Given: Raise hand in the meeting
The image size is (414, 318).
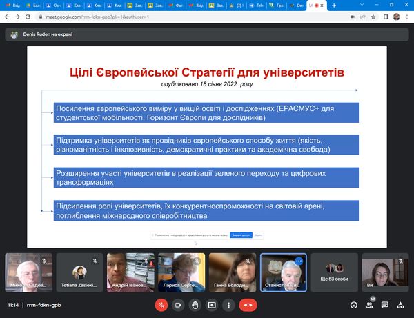Looking at the screenshot, I should click(195, 304).
